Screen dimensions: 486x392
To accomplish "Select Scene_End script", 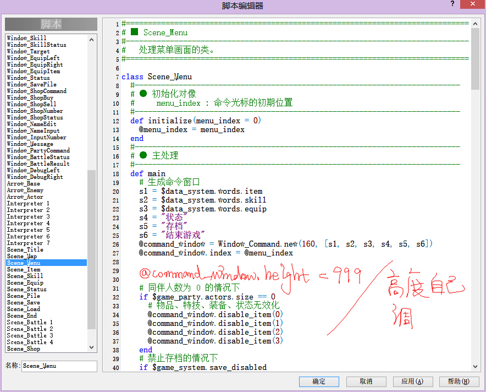I will tap(21, 316).
